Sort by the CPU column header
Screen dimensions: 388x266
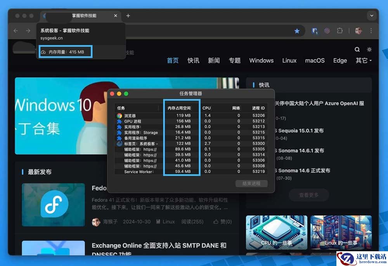tap(206, 108)
